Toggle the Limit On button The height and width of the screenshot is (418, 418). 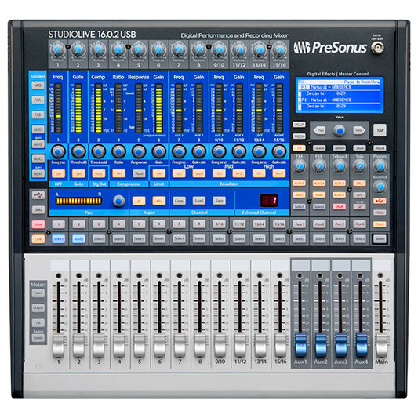[159, 173]
